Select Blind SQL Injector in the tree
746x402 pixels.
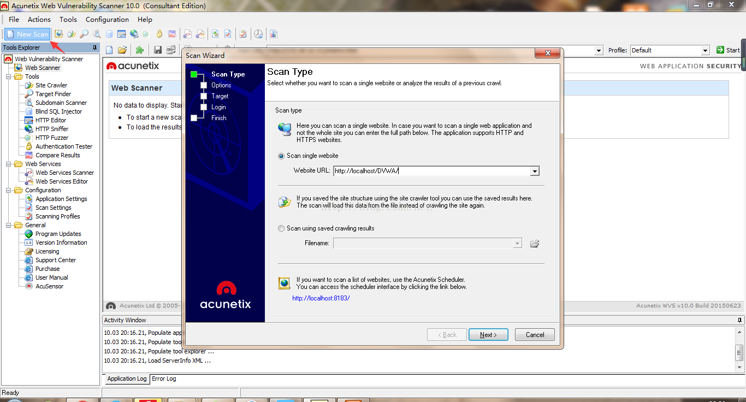[x=58, y=112]
